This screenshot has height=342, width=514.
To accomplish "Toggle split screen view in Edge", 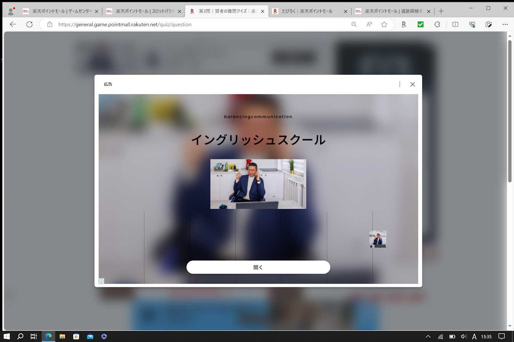I will pos(455,24).
